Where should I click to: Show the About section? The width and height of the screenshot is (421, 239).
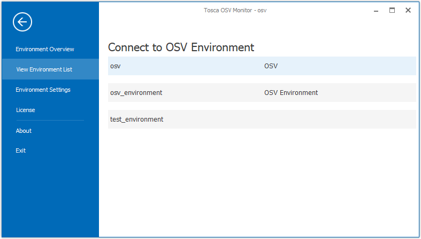[x=24, y=131]
